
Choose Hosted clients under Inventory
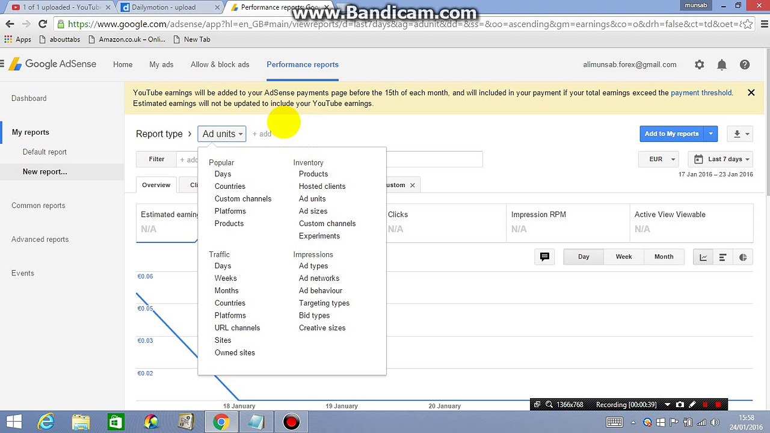(x=322, y=186)
